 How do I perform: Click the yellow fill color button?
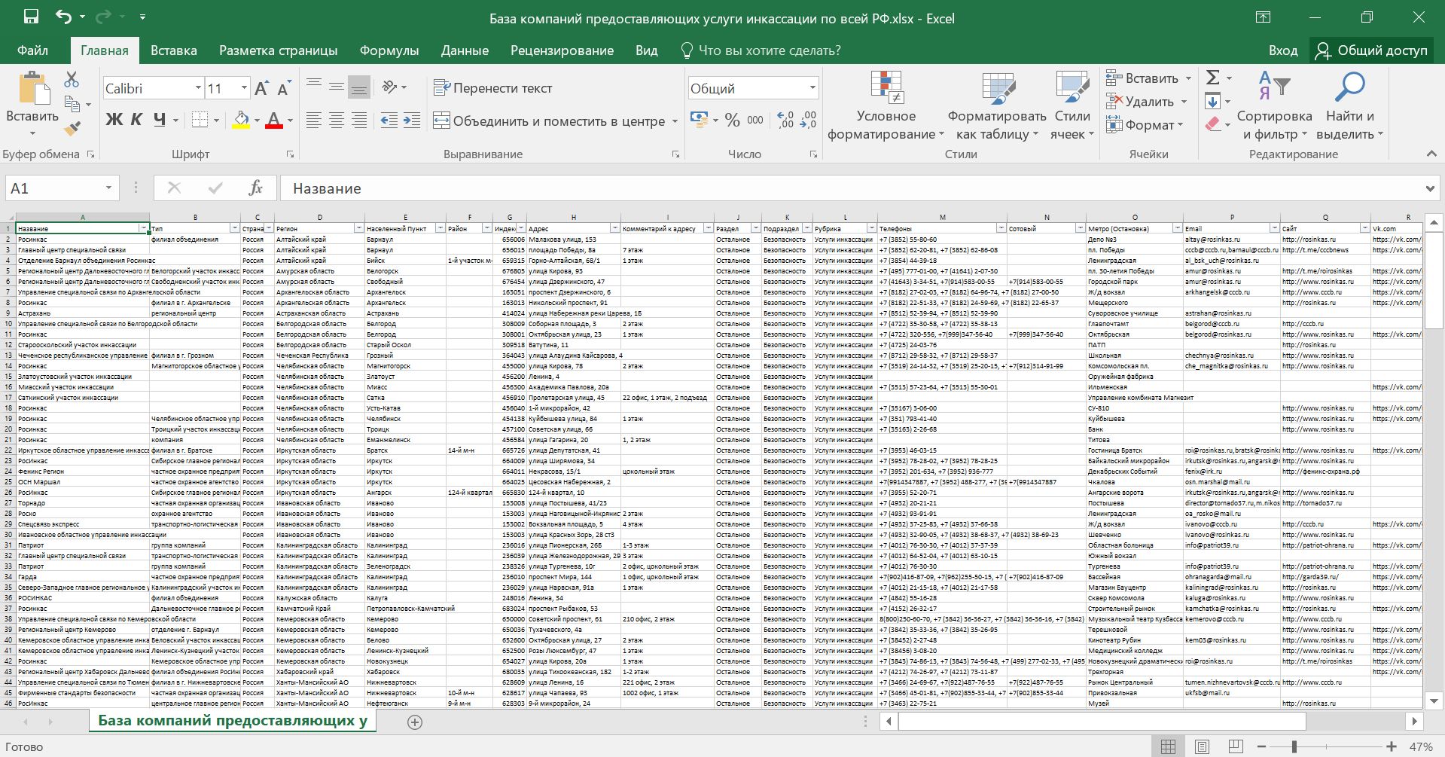241,120
